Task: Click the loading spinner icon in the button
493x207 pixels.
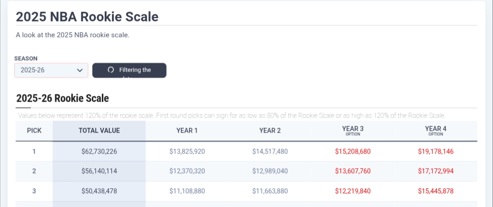Action: click(x=111, y=70)
